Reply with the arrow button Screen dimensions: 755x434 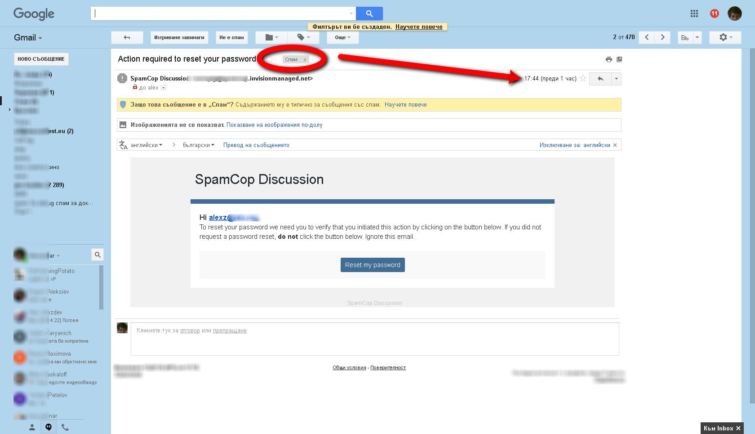click(x=600, y=79)
